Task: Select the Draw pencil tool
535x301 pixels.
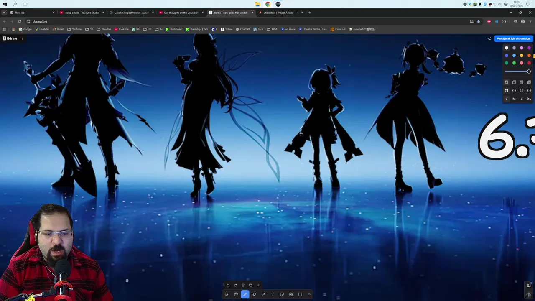Action: [245, 294]
